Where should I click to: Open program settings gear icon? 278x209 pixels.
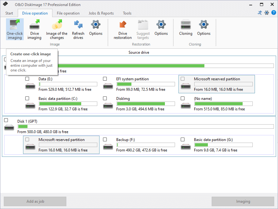pyautogui.click(x=267, y=13)
